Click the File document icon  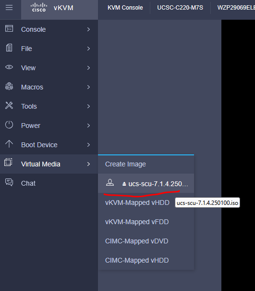point(9,48)
